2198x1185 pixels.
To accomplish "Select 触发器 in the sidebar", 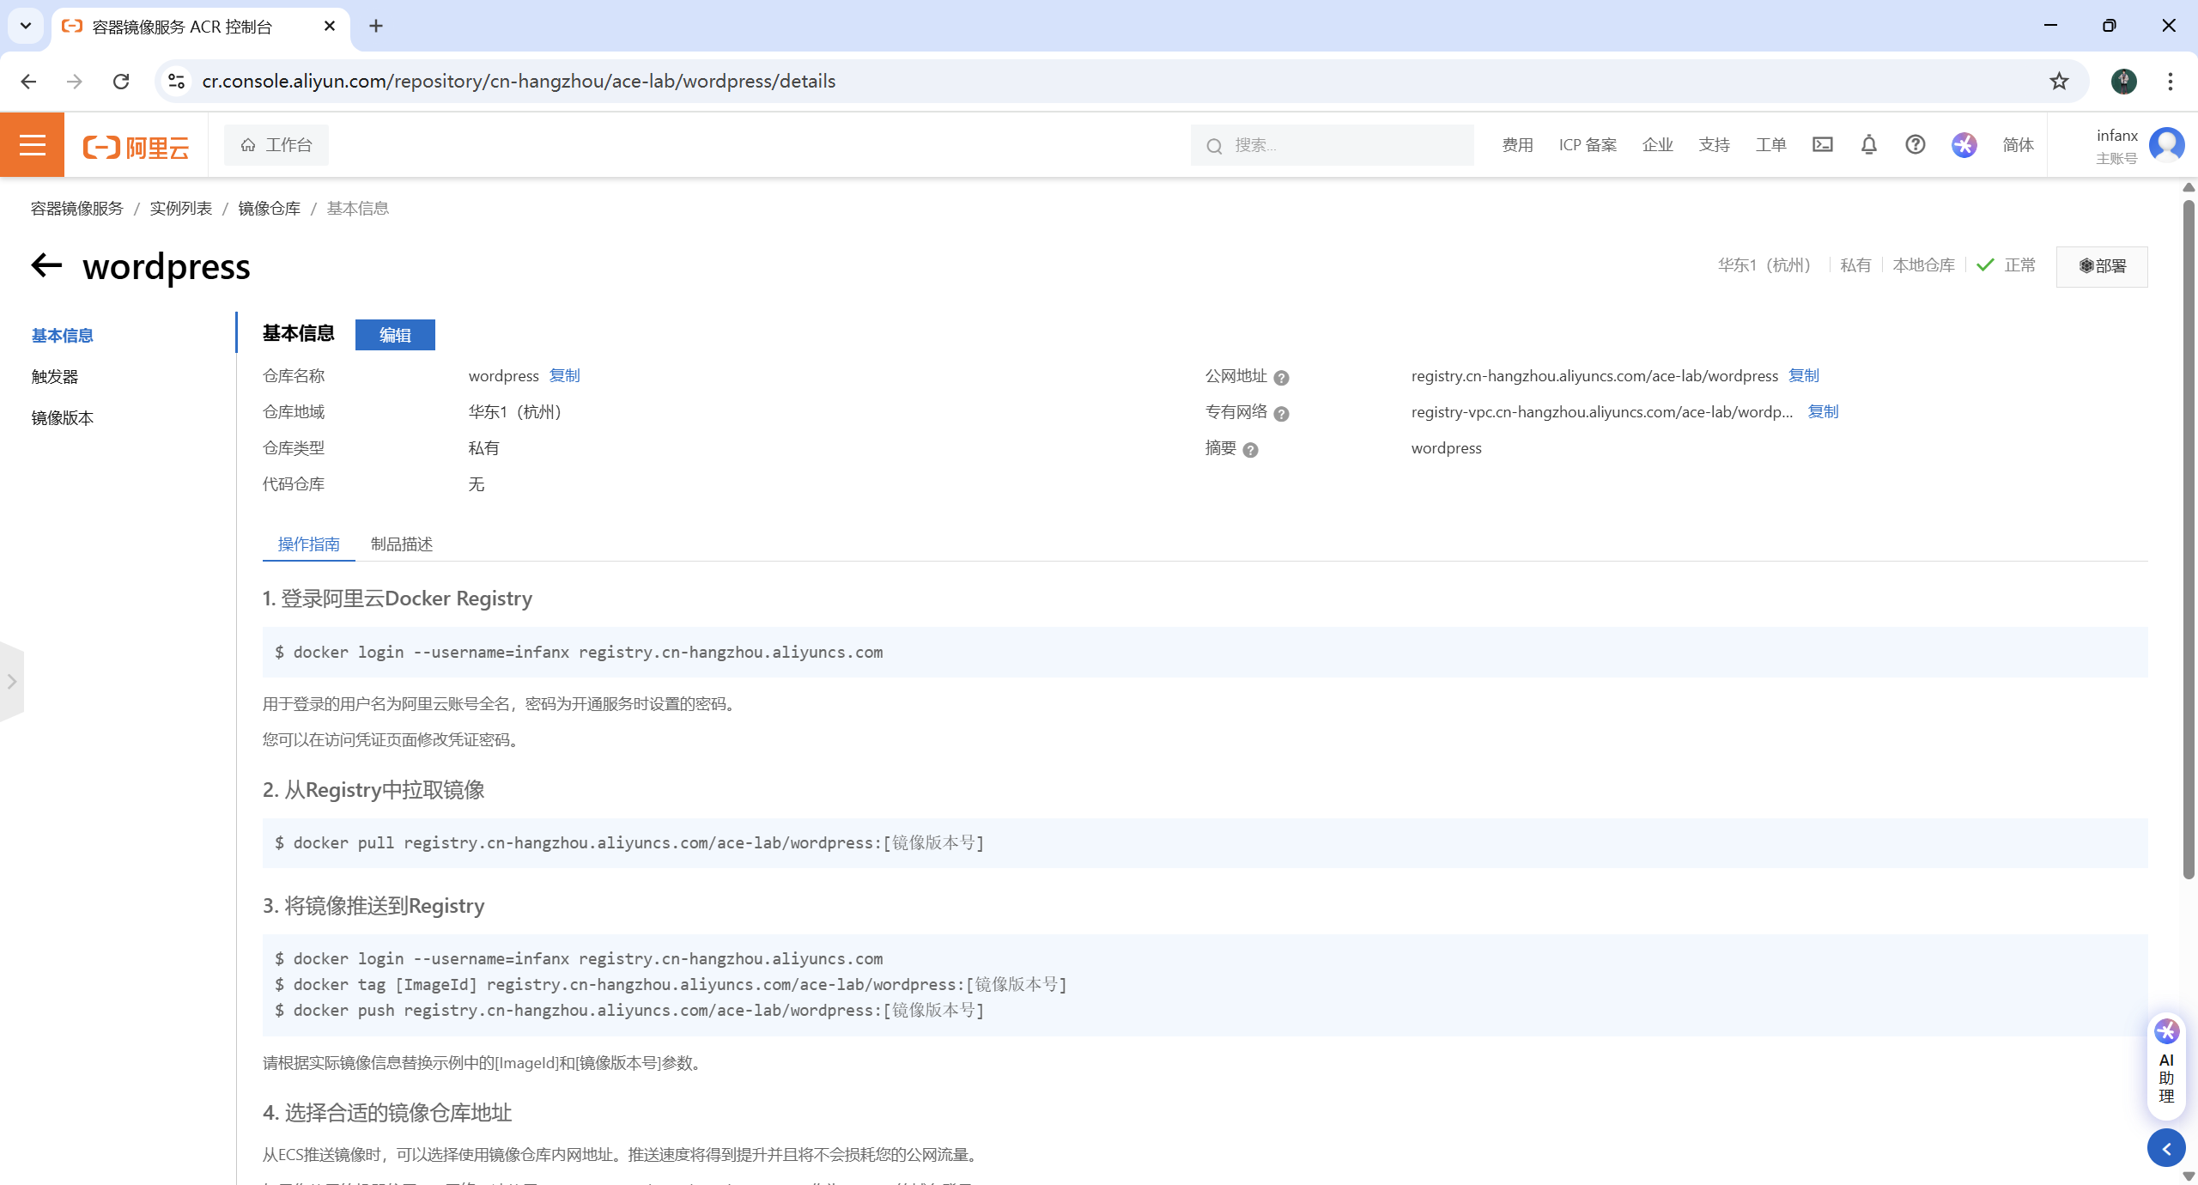I will [x=55, y=377].
